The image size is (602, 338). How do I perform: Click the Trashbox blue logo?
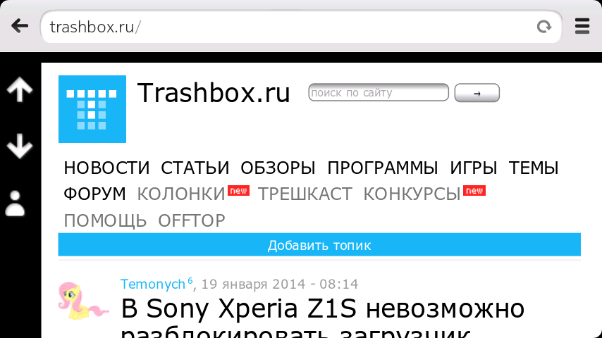point(92,109)
